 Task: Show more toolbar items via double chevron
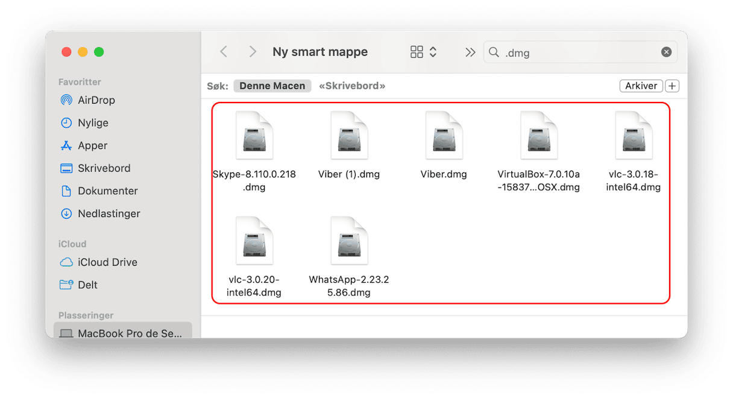click(470, 52)
